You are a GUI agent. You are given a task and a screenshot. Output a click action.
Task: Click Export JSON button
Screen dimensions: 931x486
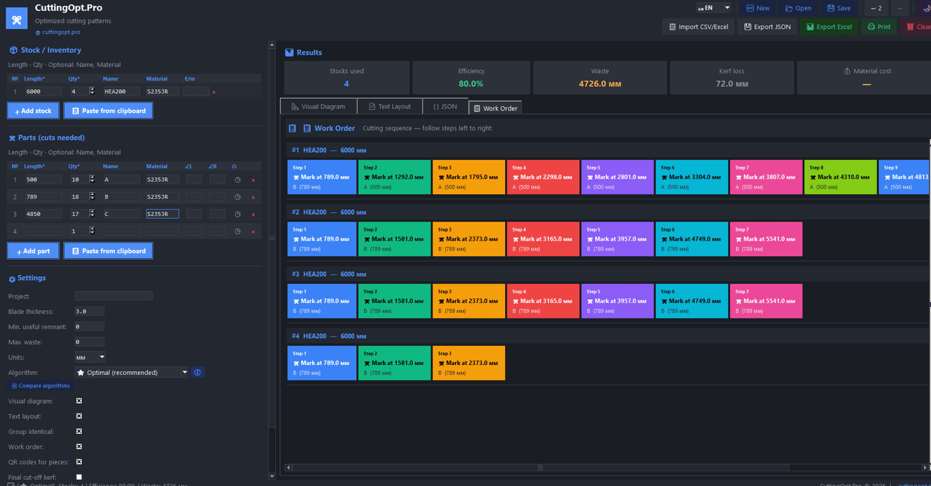tap(767, 27)
